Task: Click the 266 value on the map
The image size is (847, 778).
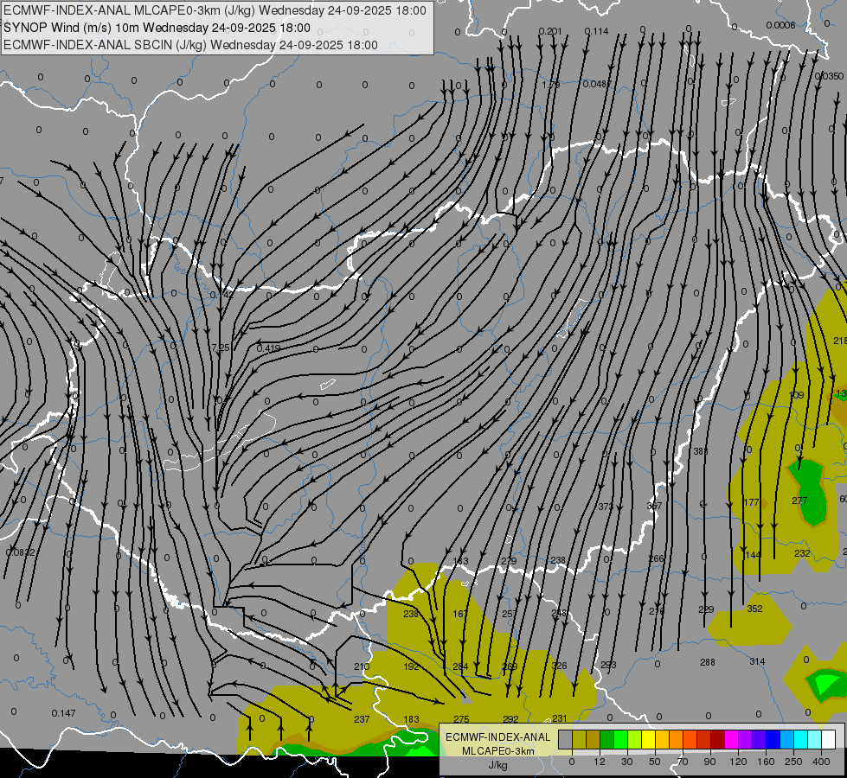Action: (x=656, y=558)
